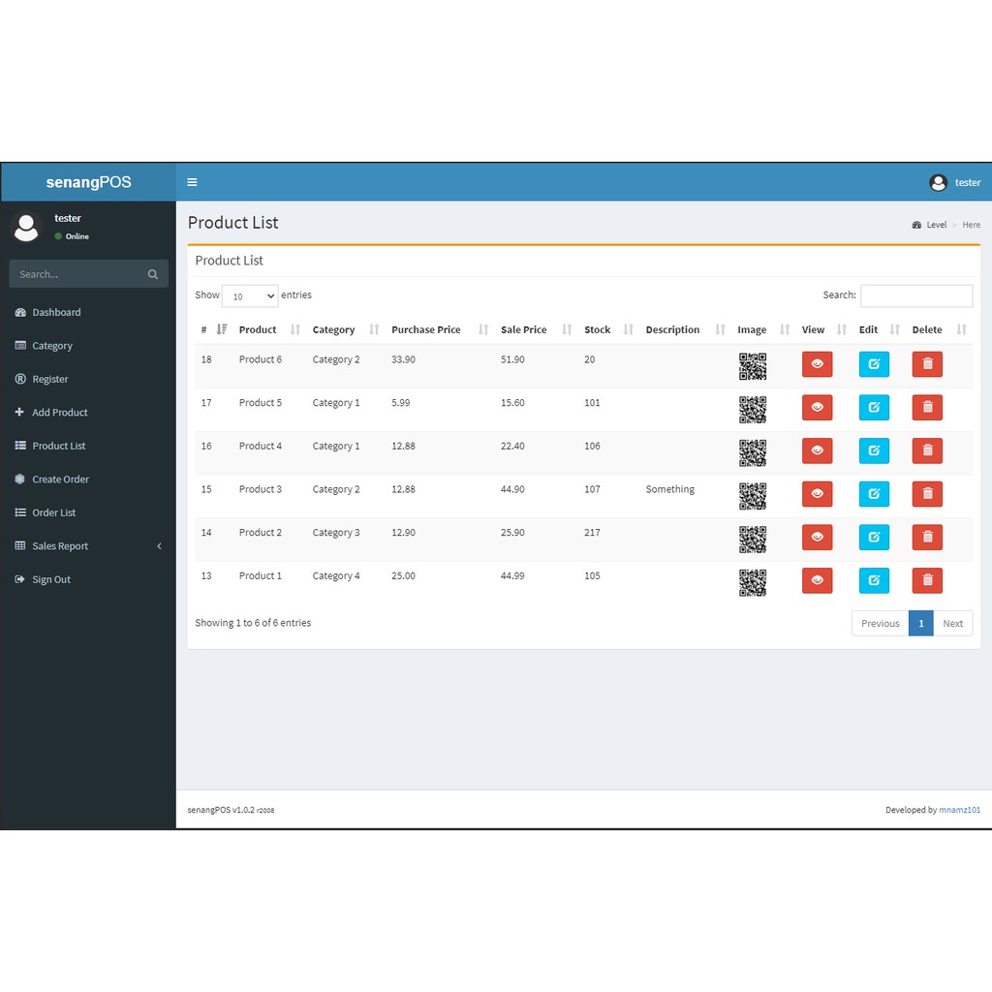Go to Create Order in sidebar
This screenshot has width=992, height=992.
click(60, 480)
